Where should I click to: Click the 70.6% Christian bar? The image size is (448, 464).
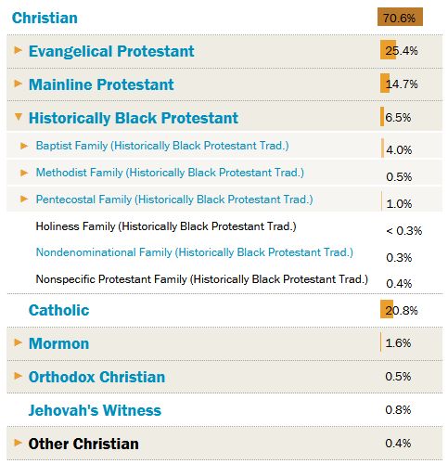coord(400,17)
